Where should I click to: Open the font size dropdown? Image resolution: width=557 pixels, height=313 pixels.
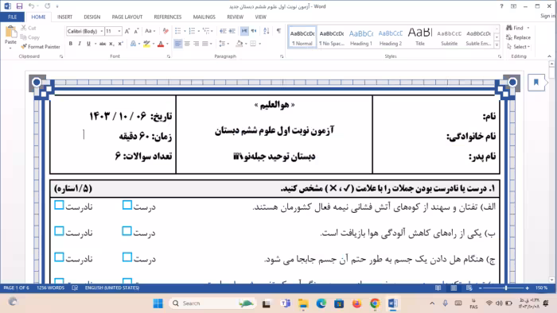click(119, 31)
